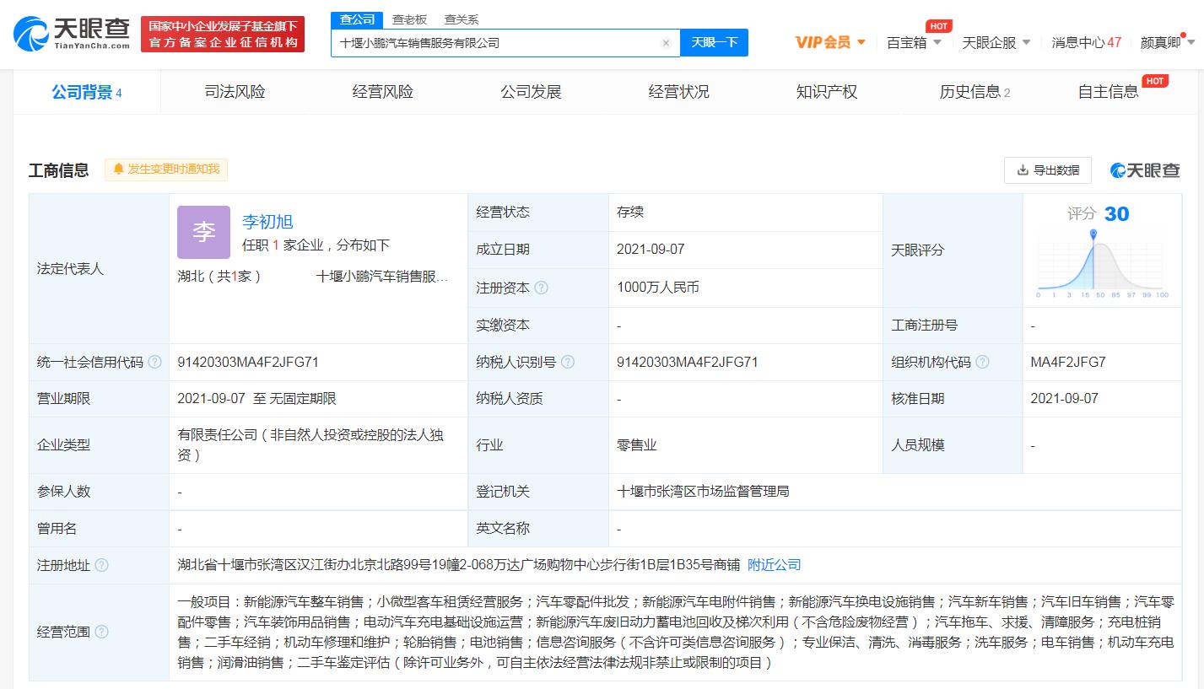Clear the search box with X icon
This screenshot has height=689, width=1204.
(666, 43)
